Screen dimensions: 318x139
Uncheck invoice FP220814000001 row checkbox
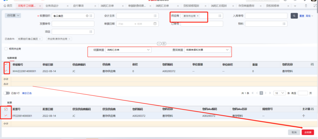(x=6, y=115)
